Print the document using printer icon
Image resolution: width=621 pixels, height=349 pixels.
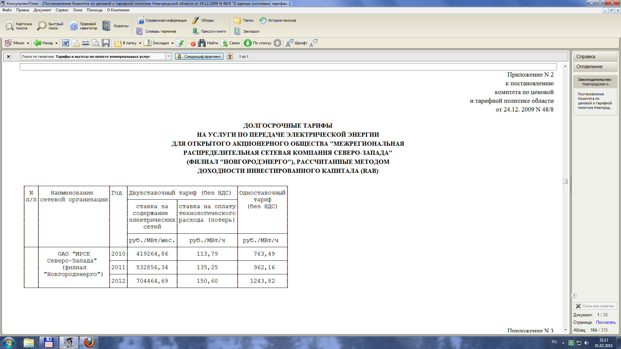86,43
